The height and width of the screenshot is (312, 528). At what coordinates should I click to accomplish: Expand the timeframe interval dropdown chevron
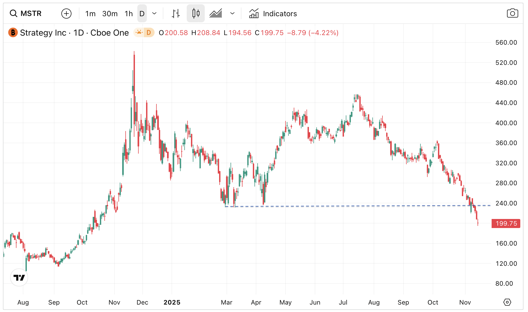(x=154, y=14)
